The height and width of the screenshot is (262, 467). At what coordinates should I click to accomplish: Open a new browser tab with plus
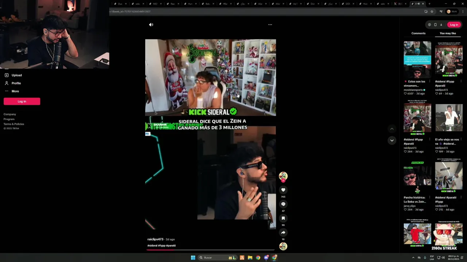pyautogui.click(x=429, y=4)
